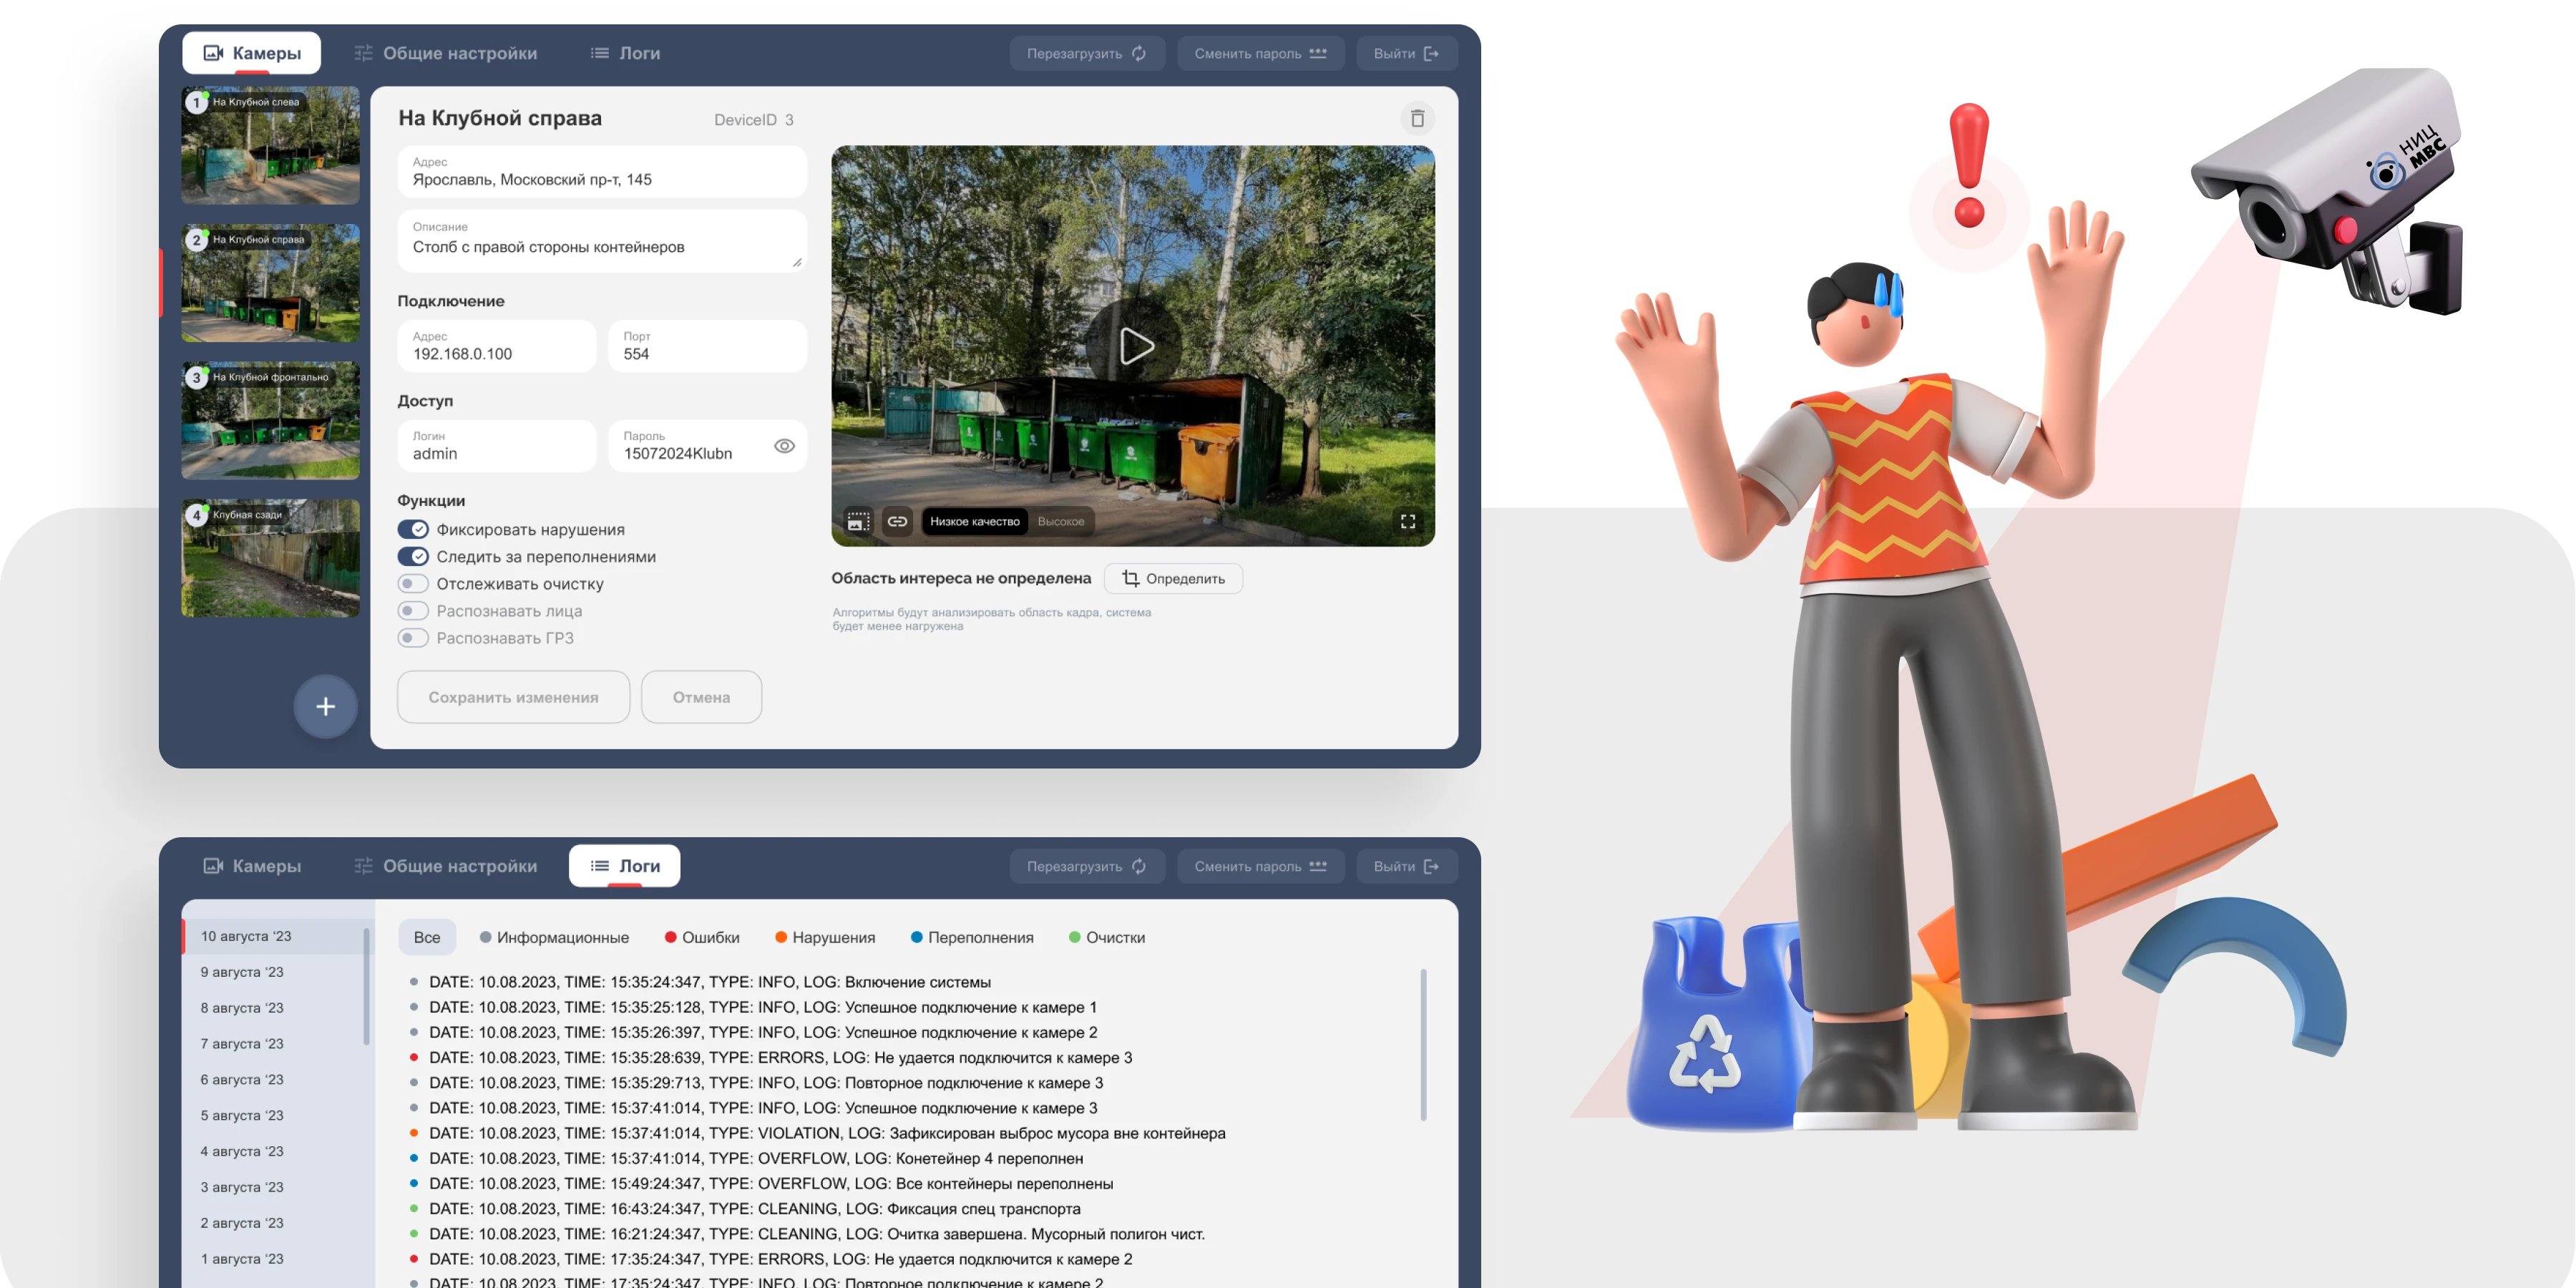The image size is (2576, 1288).
Task: Edit the connection IP address field
Action: (497, 346)
